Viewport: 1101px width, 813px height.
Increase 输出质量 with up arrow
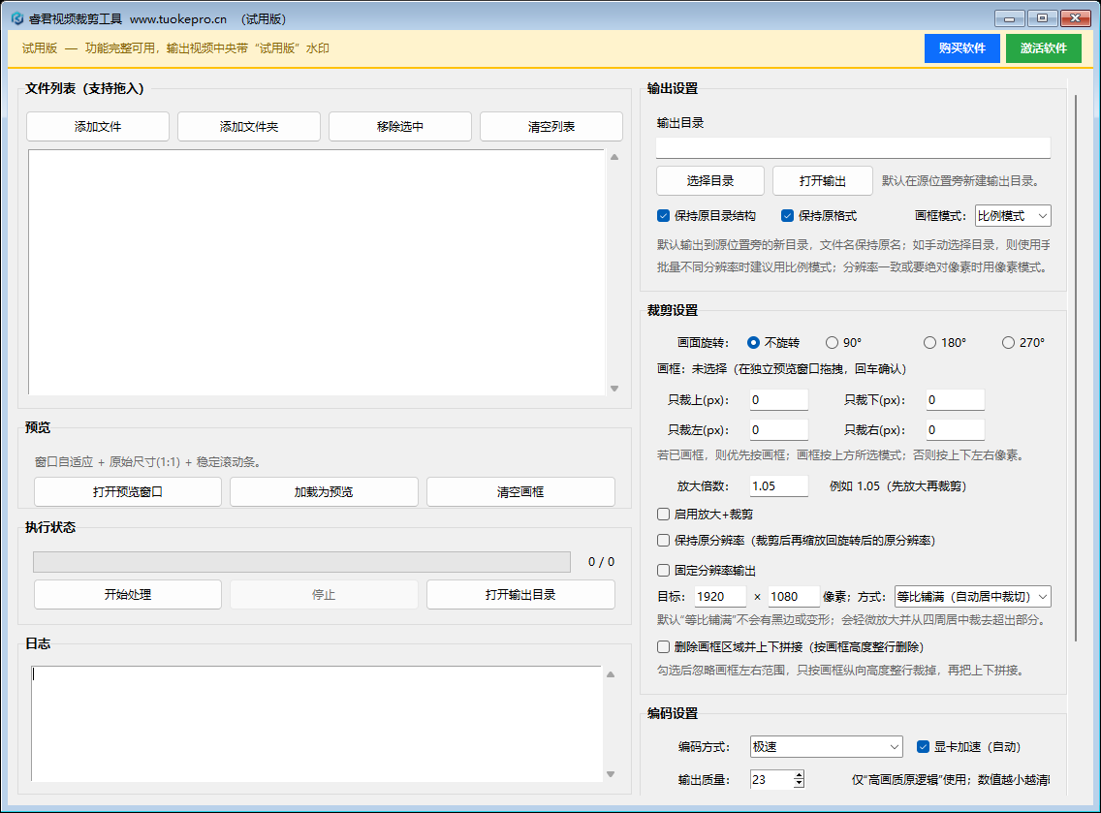[x=799, y=775]
